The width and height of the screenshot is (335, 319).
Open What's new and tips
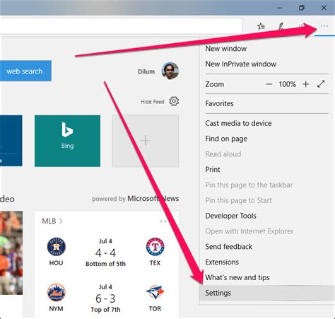click(237, 277)
